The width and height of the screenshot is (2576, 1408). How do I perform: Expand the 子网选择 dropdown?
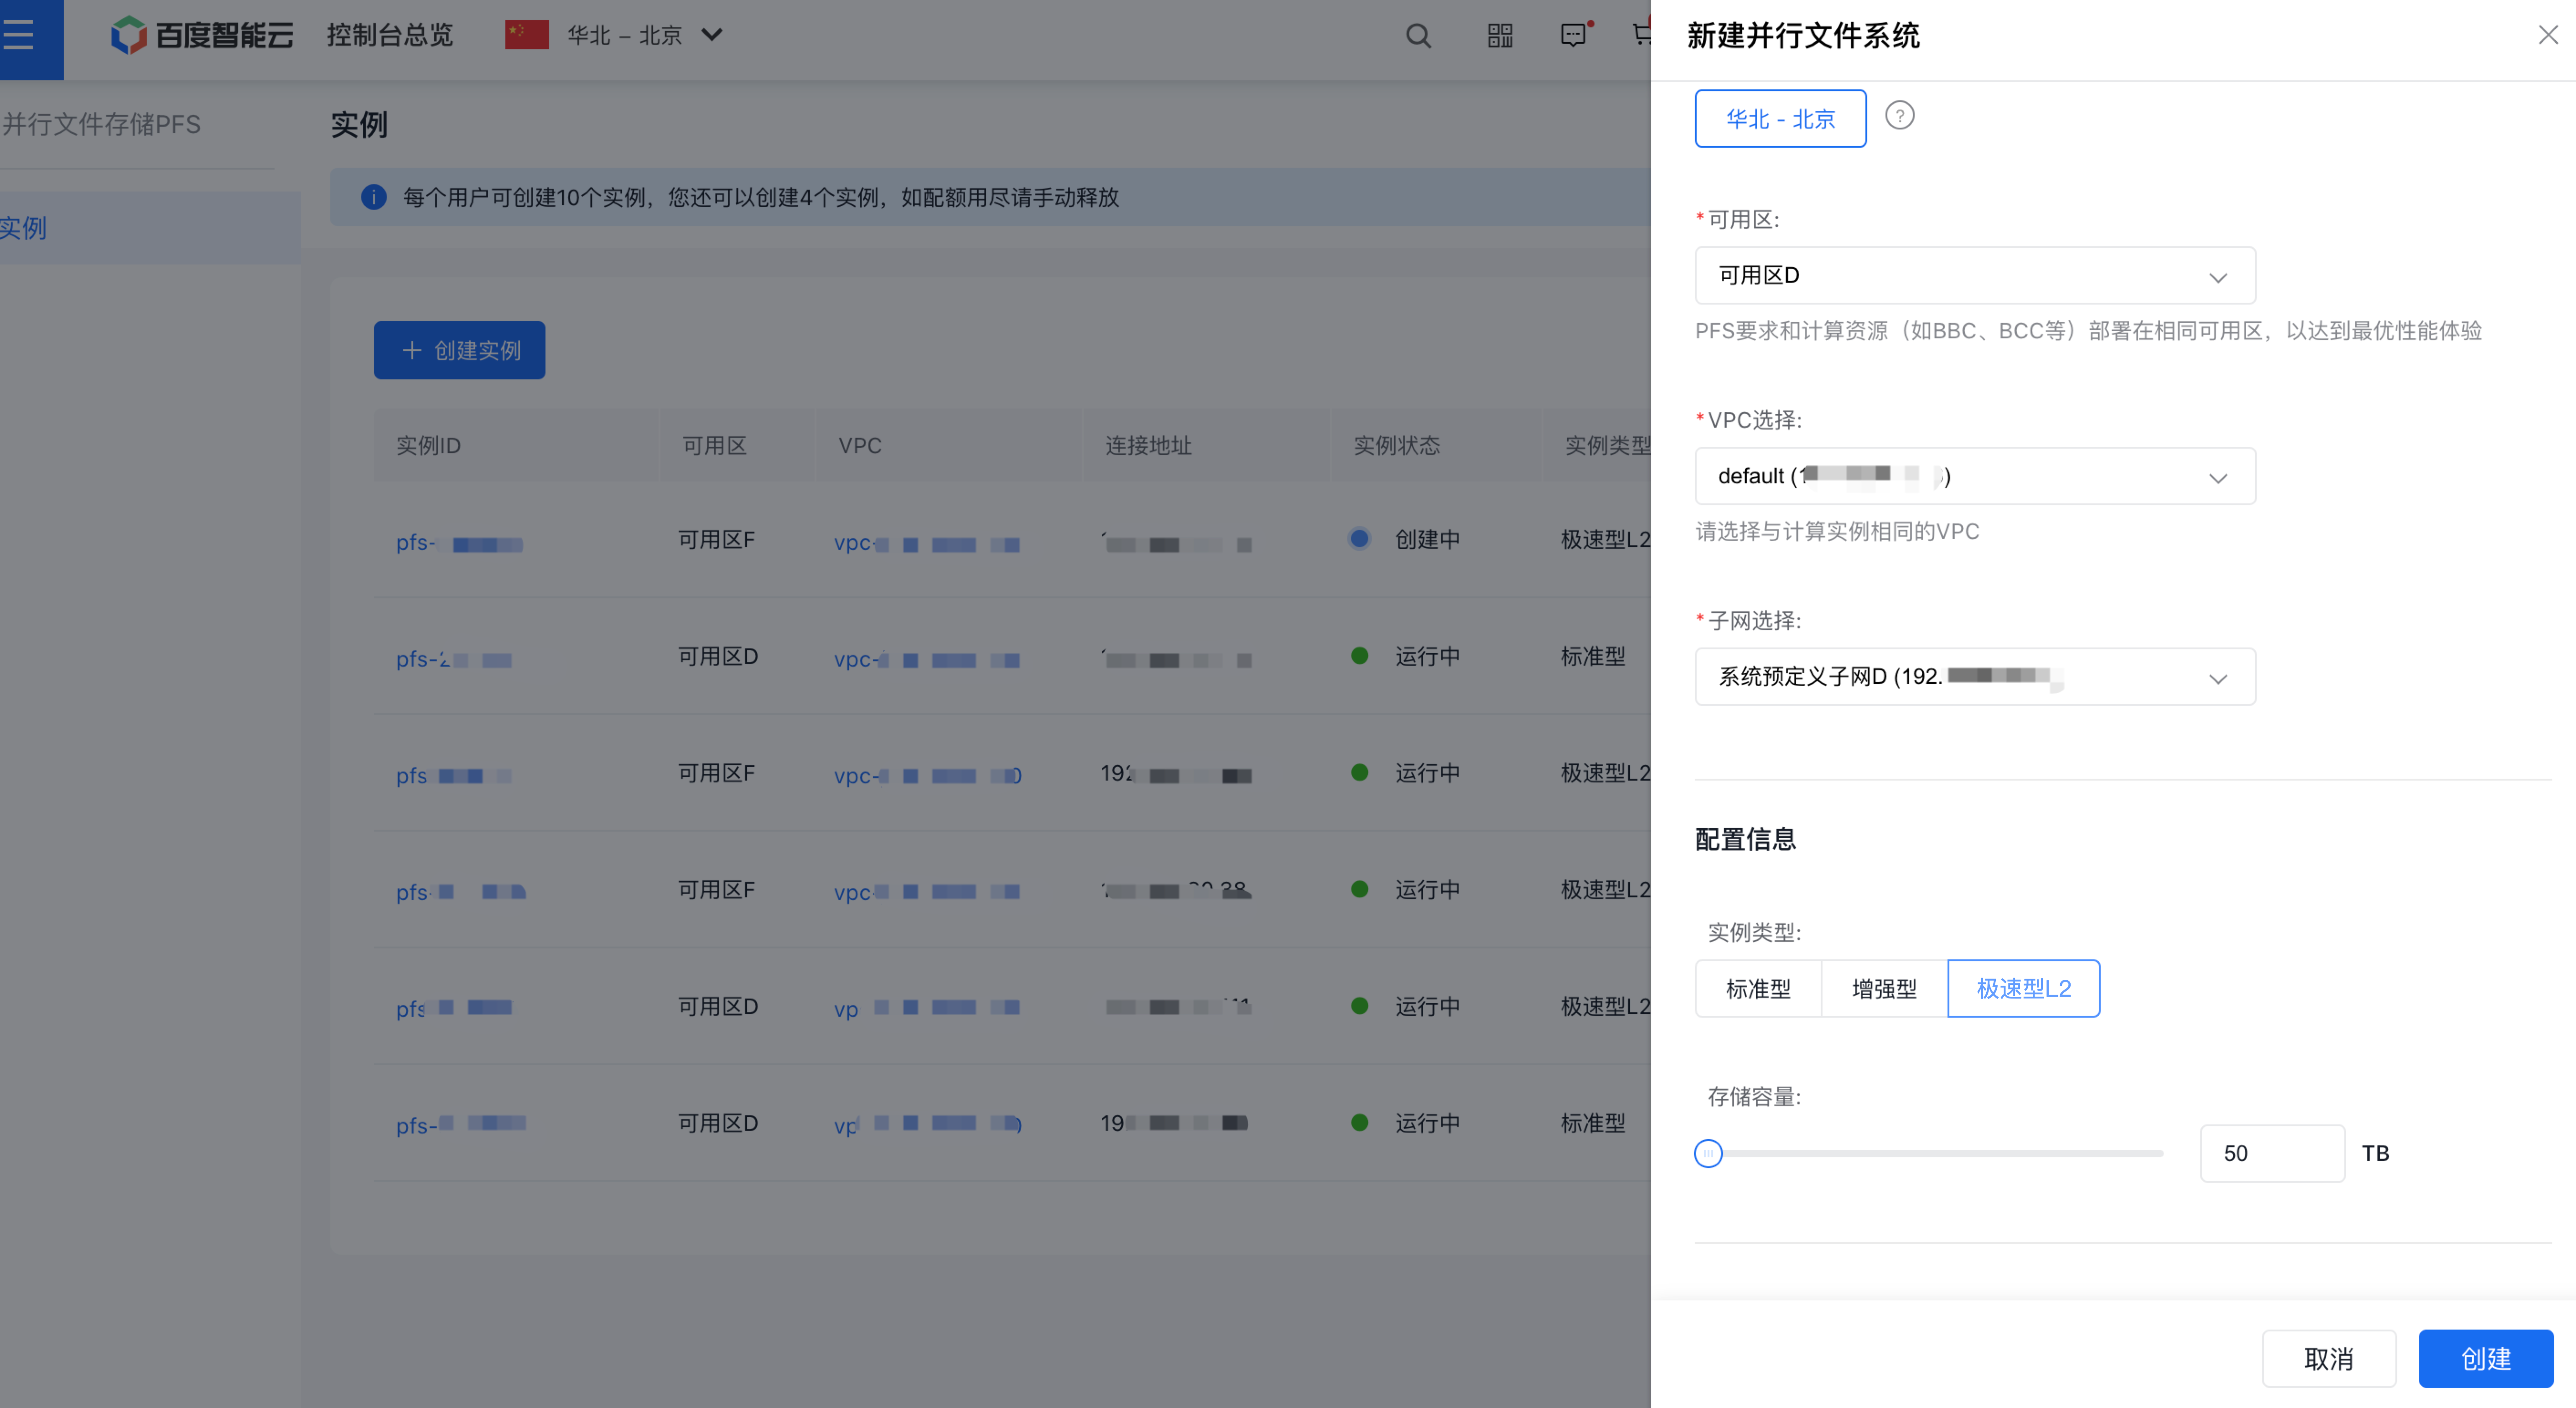point(1974,677)
